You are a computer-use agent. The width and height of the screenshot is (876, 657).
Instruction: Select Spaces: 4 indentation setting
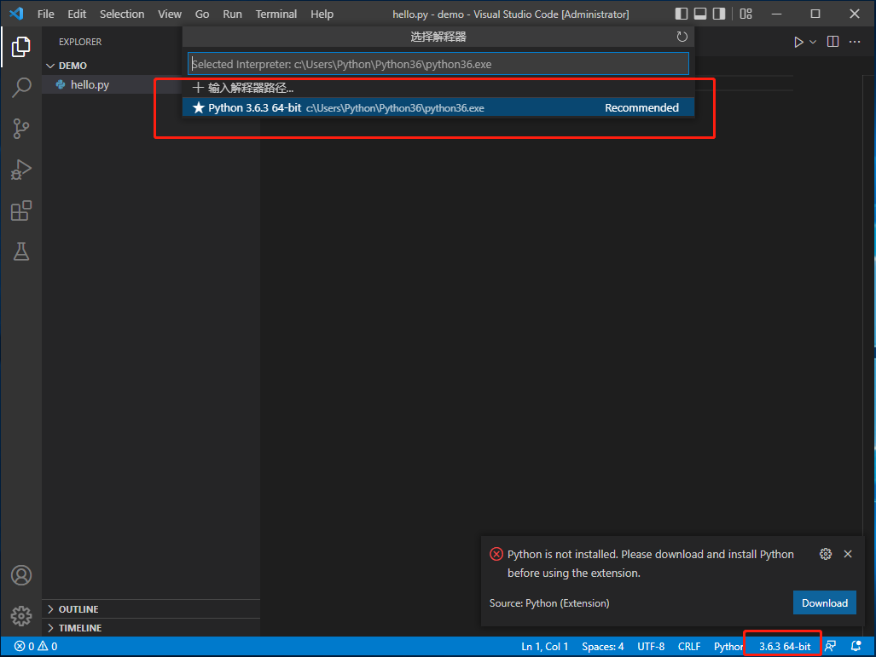coord(603,647)
